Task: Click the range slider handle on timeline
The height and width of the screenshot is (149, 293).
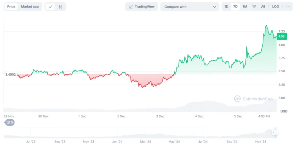Action: [275, 133]
